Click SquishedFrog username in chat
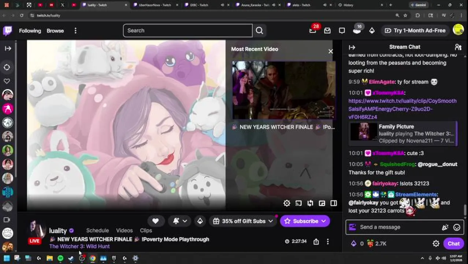This screenshot has height=264, width=468. [x=397, y=164]
